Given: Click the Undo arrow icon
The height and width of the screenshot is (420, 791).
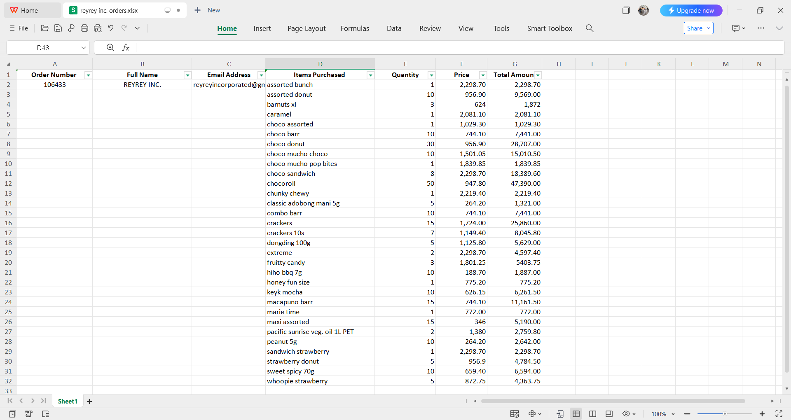Looking at the screenshot, I should coord(110,28).
